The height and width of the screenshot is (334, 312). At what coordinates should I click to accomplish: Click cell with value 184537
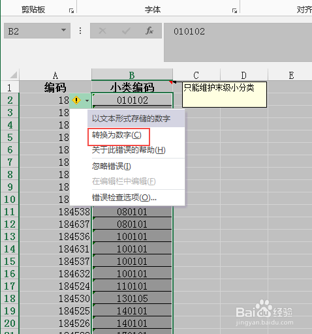coord(55,262)
